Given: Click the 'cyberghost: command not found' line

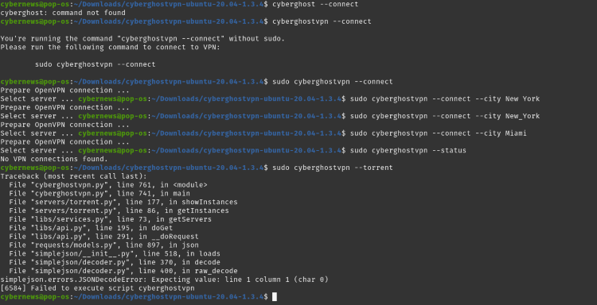Looking at the screenshot, I should [x=63, y=13].
